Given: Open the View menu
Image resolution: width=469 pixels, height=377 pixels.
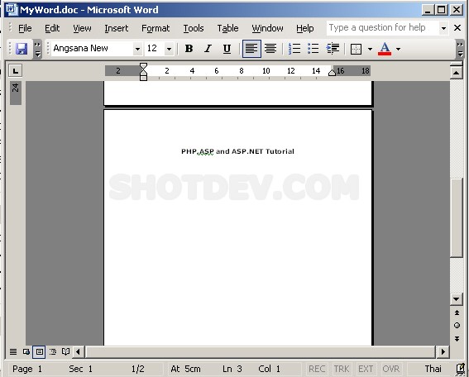Looking at the screenshot, I should (82, 28).
